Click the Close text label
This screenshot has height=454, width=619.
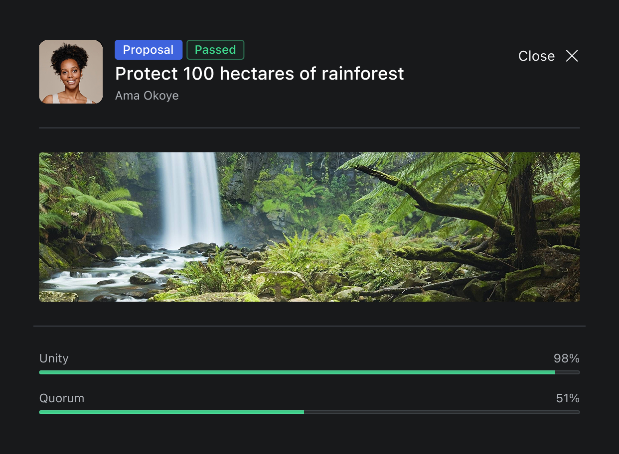coord(536,56)
